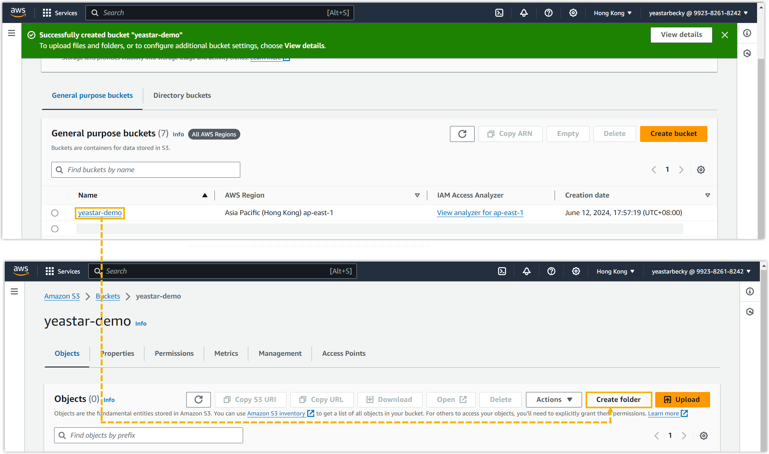Screen dimensions: 769x454
Task: Click the Find buckets by name field
Action: (146, 170)
